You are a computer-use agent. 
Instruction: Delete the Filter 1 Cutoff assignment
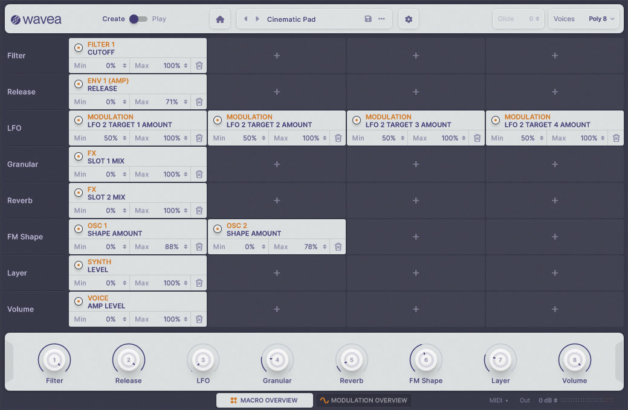point(199,66)
